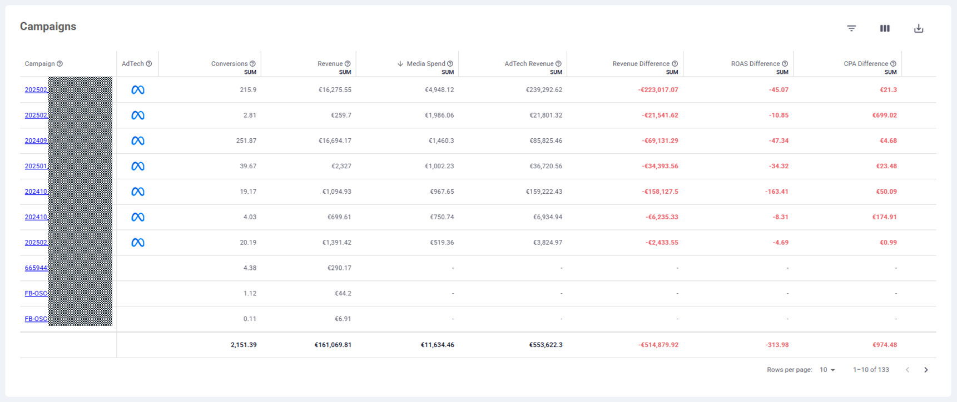This screenshot has height=402, width=957.
Task: Click Meta icon in row with €259.7 revenue
Action: click(x=138, y=115)
